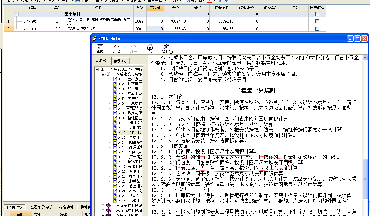Click the 编码 column header in top table
Screen dimensions: 370x216
coord(33,8)
